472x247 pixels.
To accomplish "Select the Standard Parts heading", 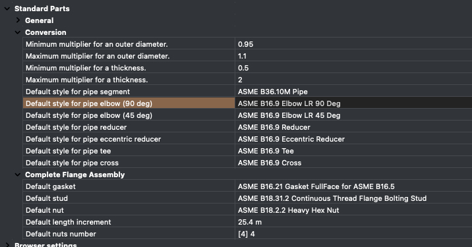I will click(x=42, y=9).
